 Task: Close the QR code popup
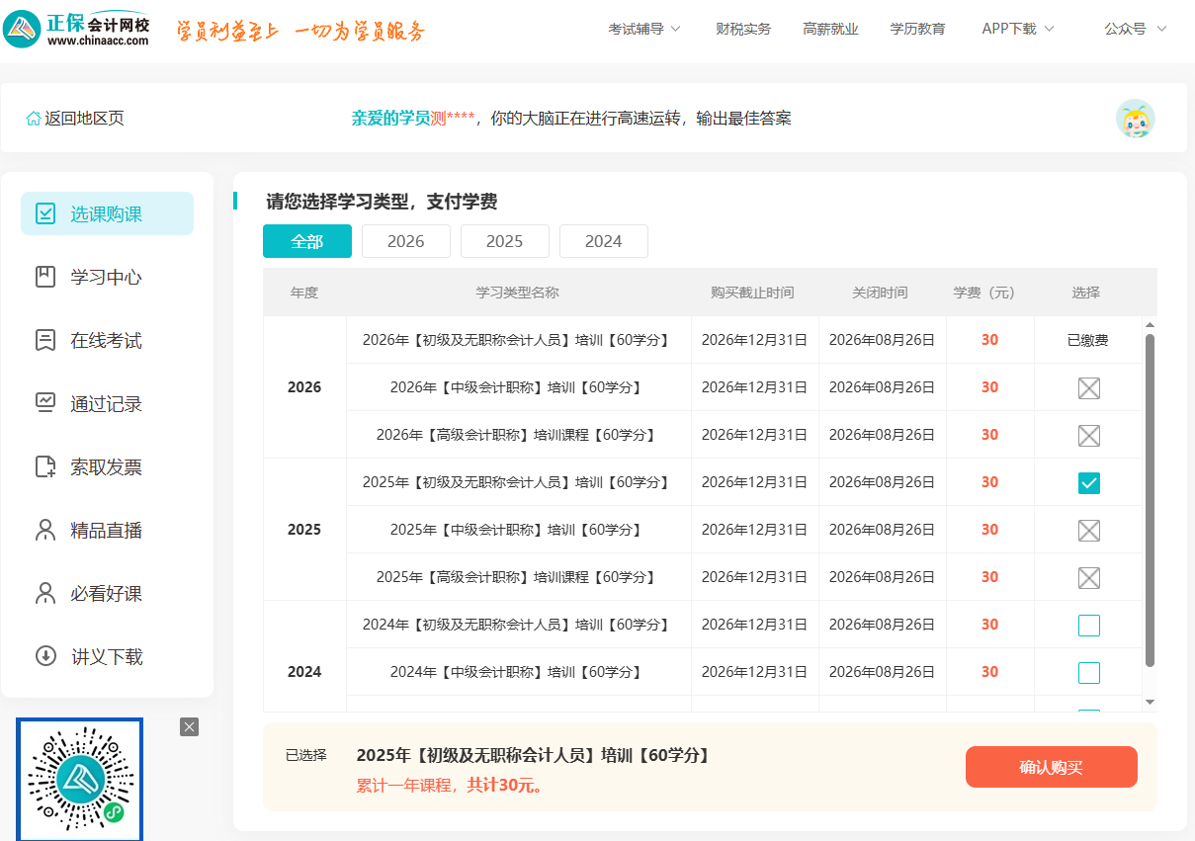[x=190, y=726]
